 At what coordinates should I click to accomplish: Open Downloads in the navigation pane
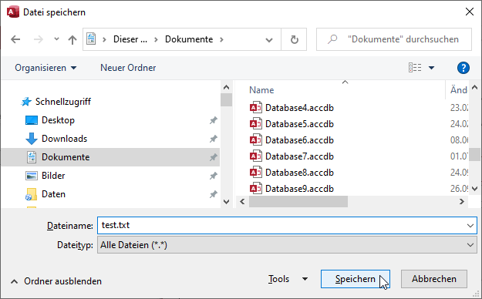click(64, 139)
